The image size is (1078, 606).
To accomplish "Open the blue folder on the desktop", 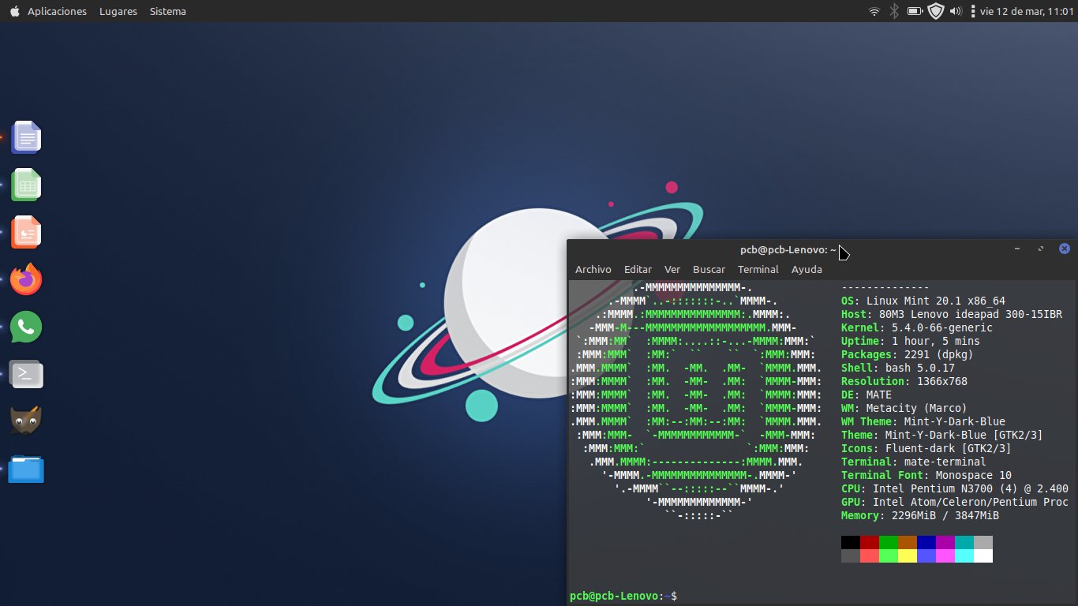I will 26,469.
